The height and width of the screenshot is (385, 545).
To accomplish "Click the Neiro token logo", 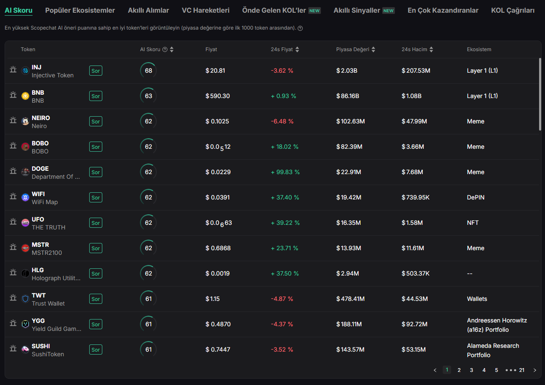I will [x=25, y=121].
